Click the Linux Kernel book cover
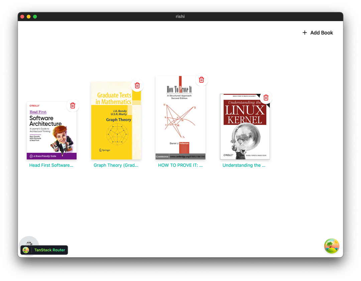This screenshot has width=361, height=281. pos(244,127)
